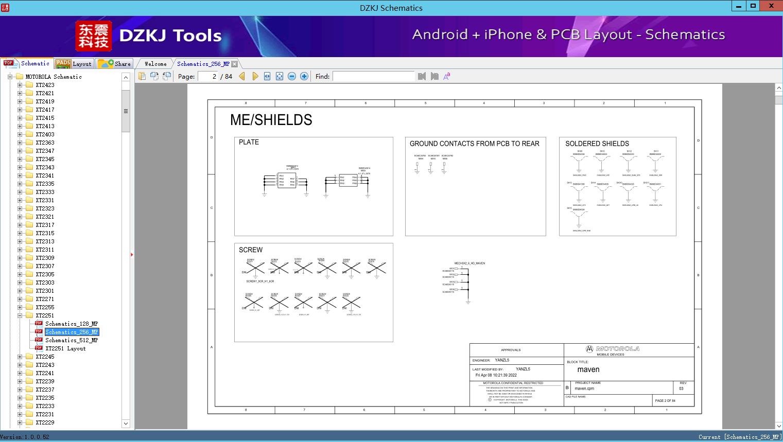The height and width of the screenshot is (442, 783).
Task: Click the folder icon for XT2345
Action: coord(29,159)
